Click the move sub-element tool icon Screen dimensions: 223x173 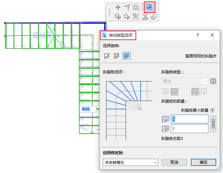point(118,17)
